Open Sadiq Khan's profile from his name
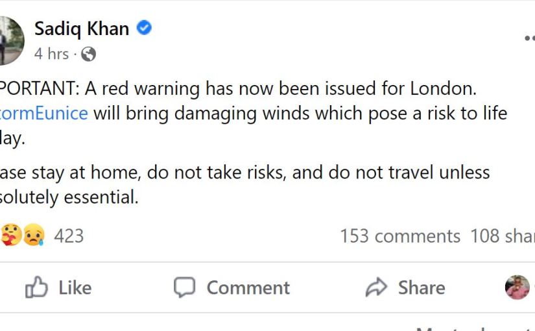 pyautogui.click(x=82, y=29)
